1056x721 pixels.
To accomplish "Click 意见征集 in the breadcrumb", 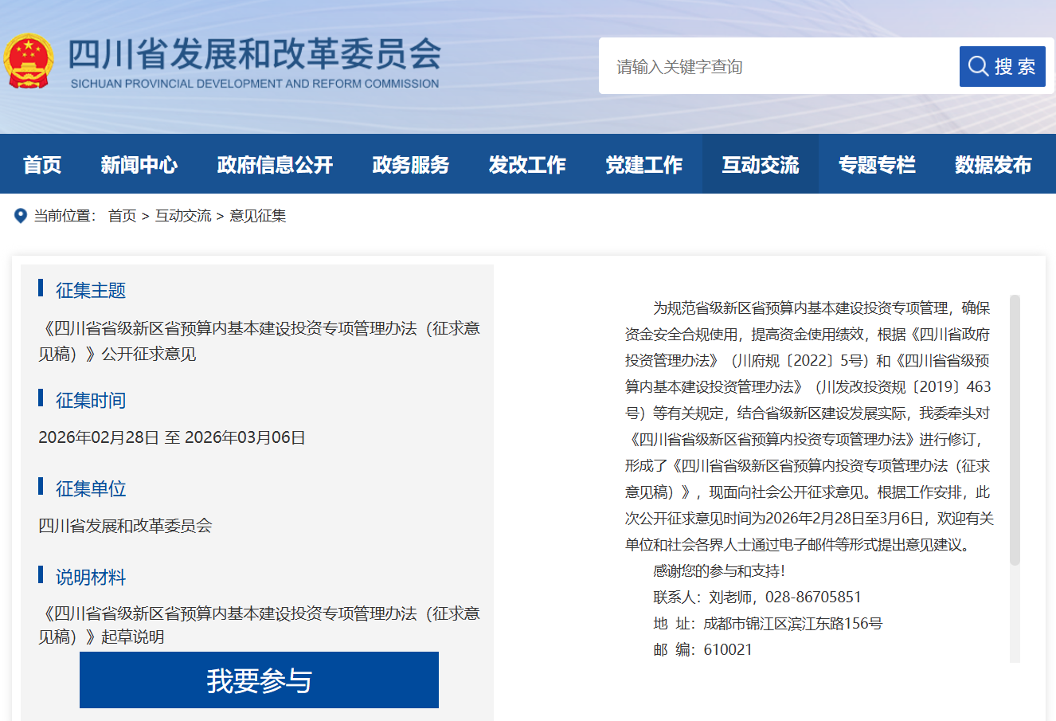I will coord(258,216).
